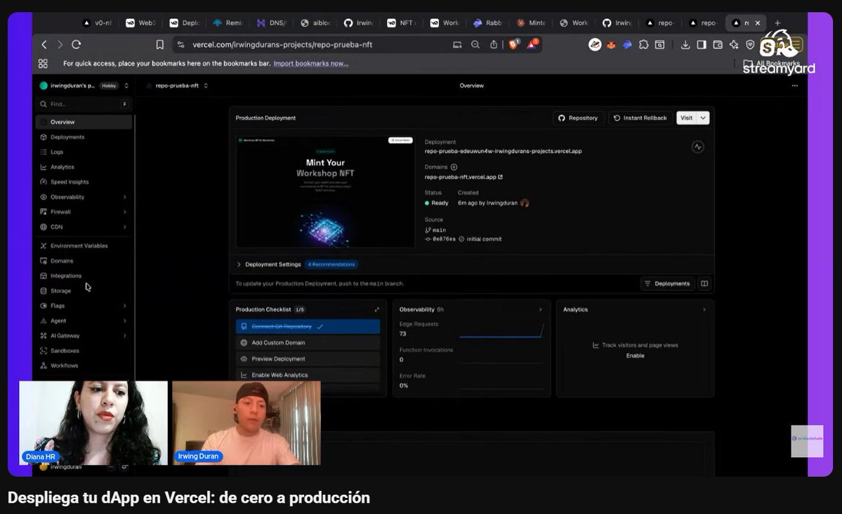The image size is (842, 514).
Task: Expand the Observability sidebar submenu
Action: tap(124, 197)
